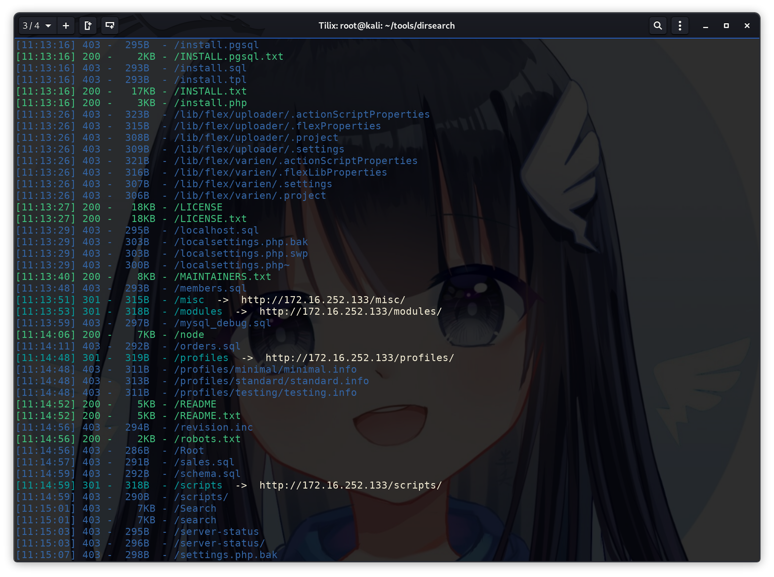Select the /LICENSE path without extension
Image resolution: width=774 pixels, height=577 pixels.
point(198,207)
